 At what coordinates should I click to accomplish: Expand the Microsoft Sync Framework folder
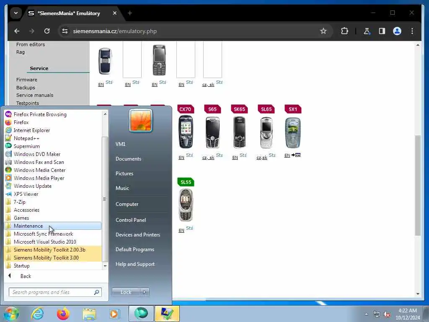(x=53, y=234)
